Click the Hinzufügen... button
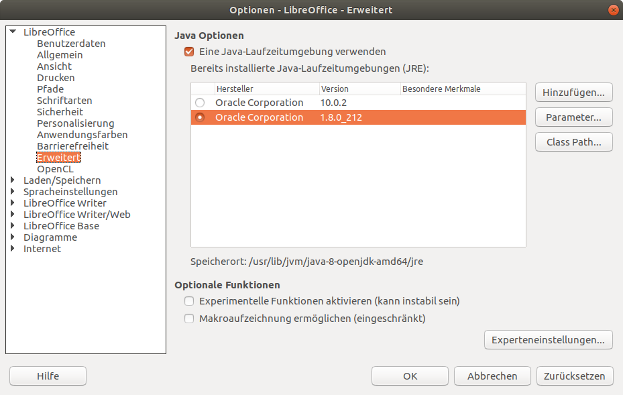The image size is (623, 395). point(574,93)
